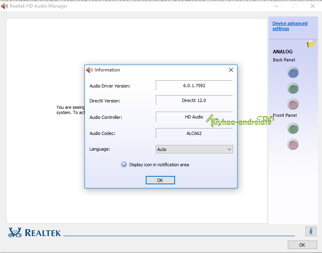Click the Audio Controller label
Image resolution: width=322 pixels, height=253 pixels.
[x=105, y=117]
